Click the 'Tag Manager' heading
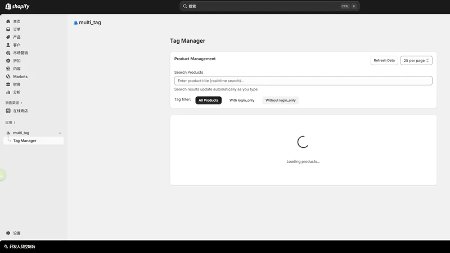The image size is (450, 253). (x=187, y=40)
